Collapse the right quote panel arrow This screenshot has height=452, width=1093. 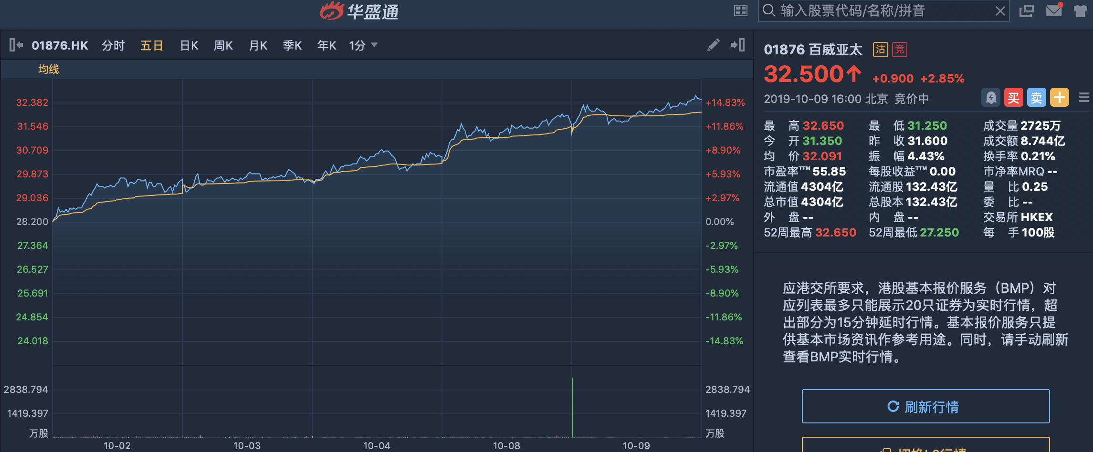tap(738, 45)
